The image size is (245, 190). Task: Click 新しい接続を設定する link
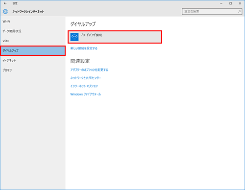[84, 48]
